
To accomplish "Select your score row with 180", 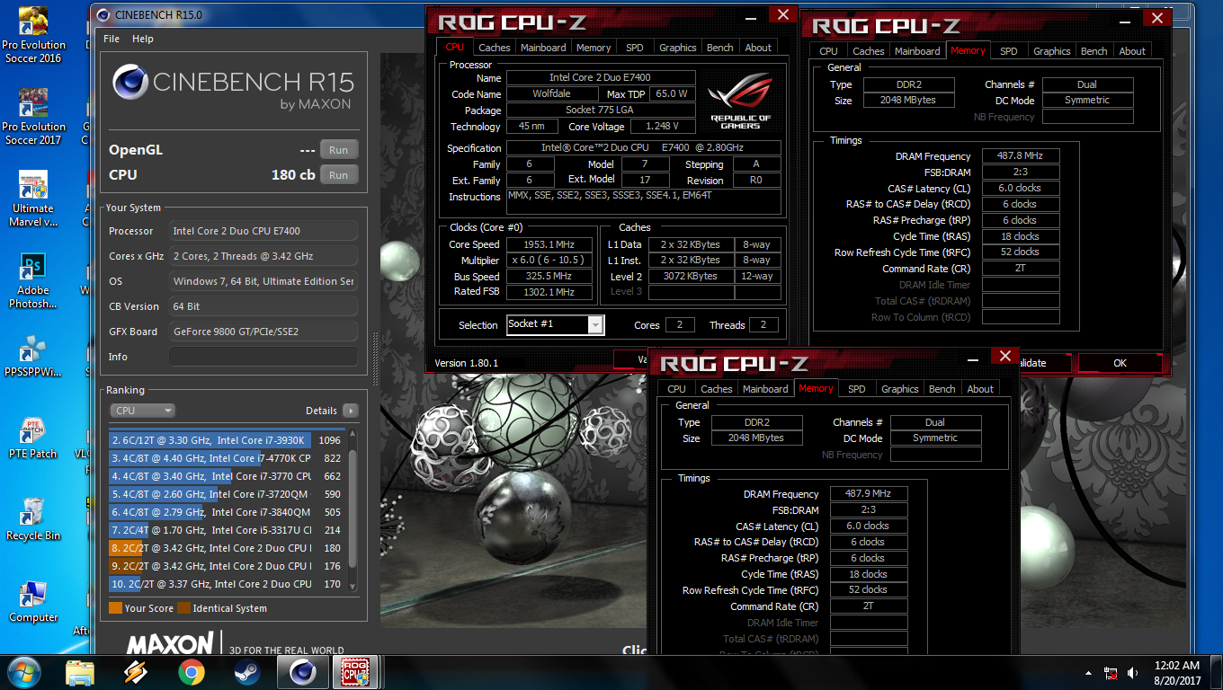I will (x=227, y=548).
